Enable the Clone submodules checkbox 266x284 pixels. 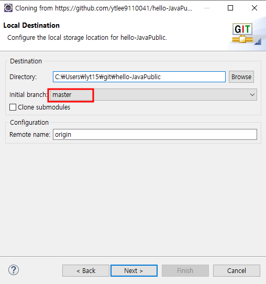pyautogui.click(x=13, y=107)
